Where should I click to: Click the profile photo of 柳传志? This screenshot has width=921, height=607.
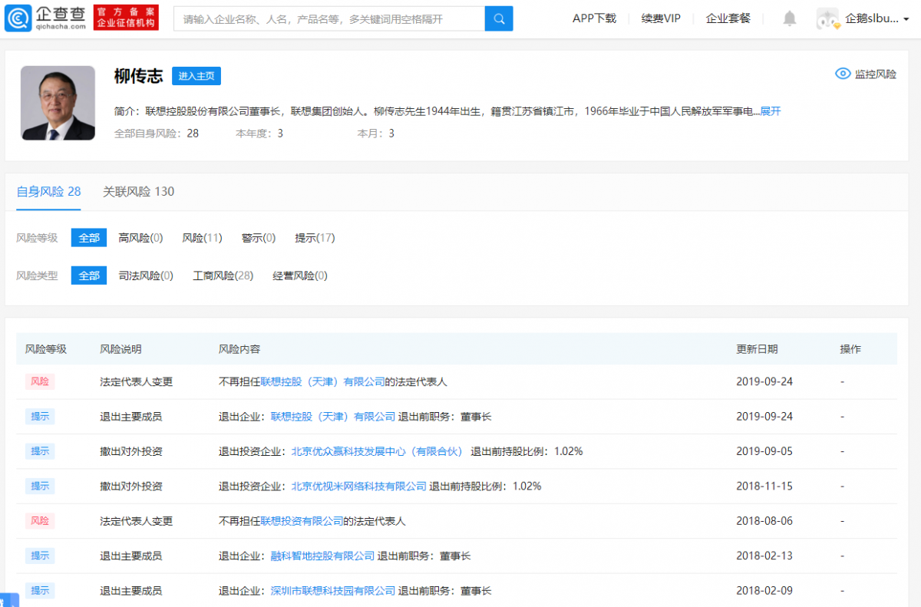[x=58, y=103]
